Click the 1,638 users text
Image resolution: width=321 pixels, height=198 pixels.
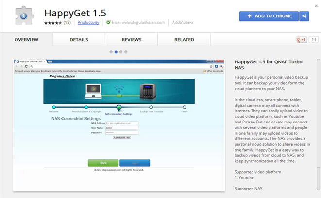(183, 22)
